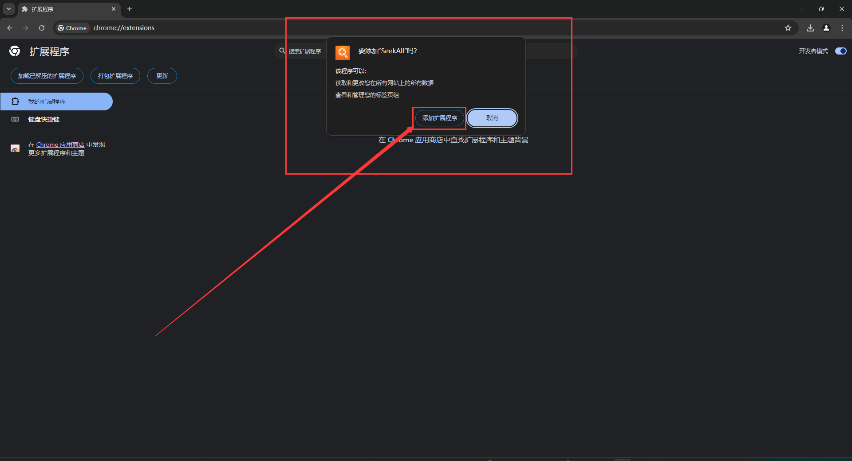Bookmark this page with the star icon
The width and height of the screenshot is (852, 461).
[788, 28]
